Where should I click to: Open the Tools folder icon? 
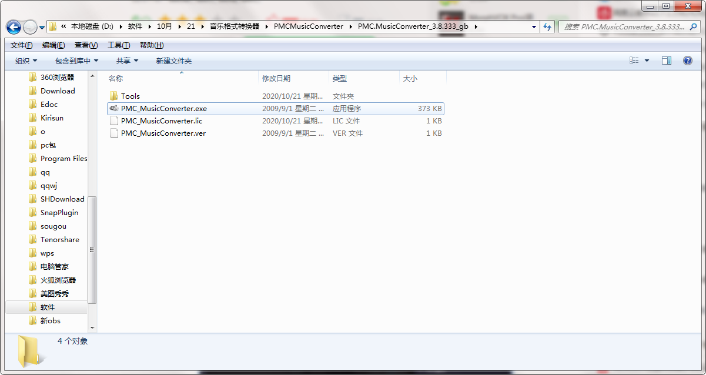(x=114, y=96)
